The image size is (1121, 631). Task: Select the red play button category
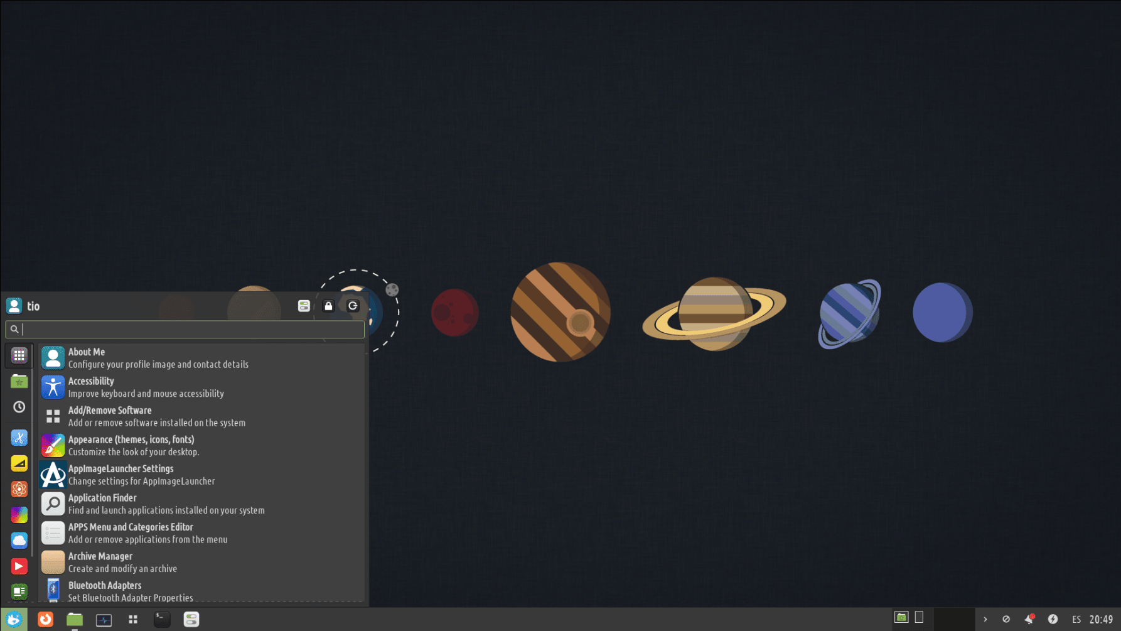point(19,566)
